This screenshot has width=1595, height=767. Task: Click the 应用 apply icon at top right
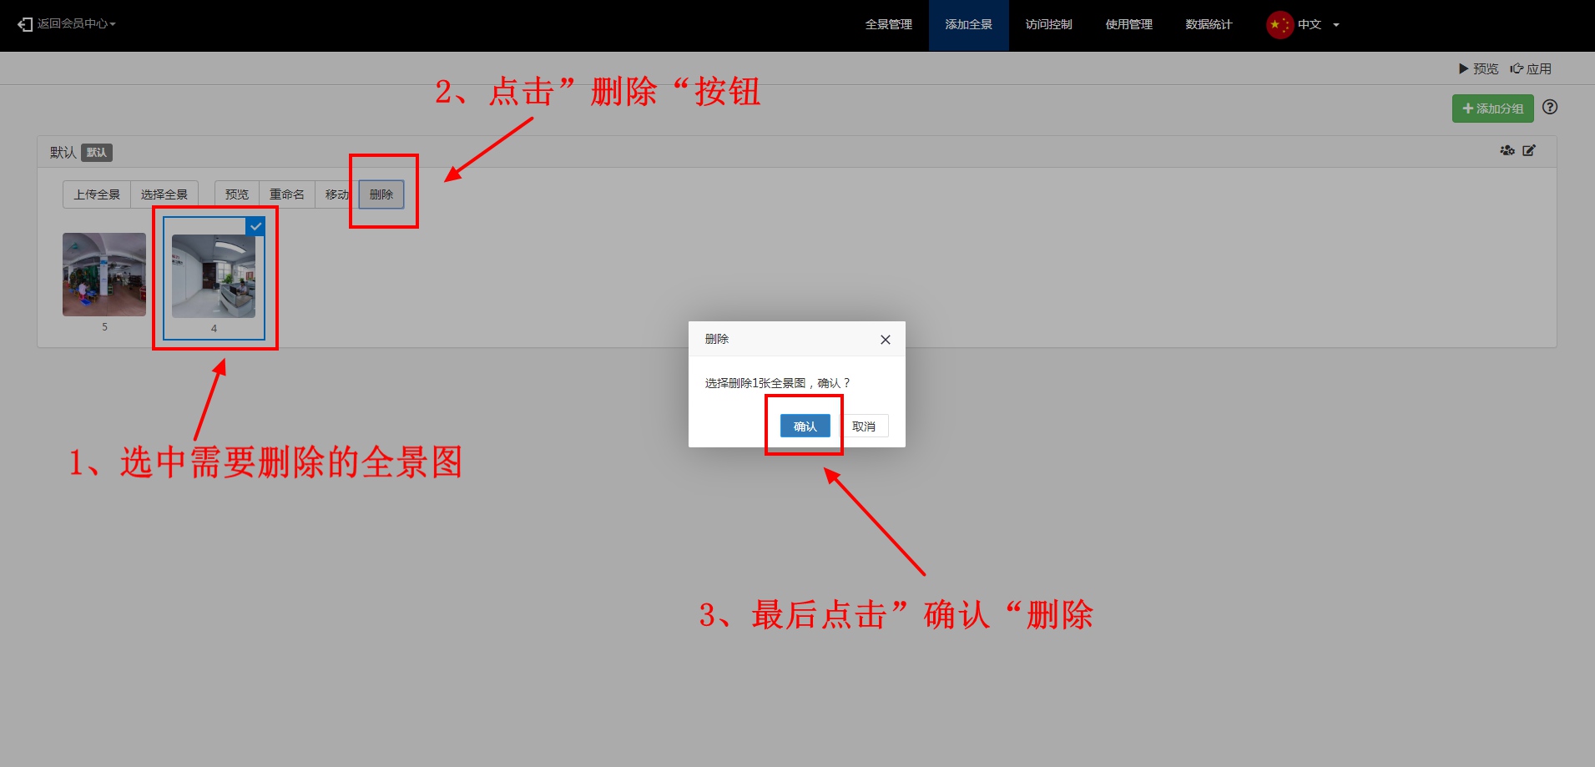(x=1517, y=68)
